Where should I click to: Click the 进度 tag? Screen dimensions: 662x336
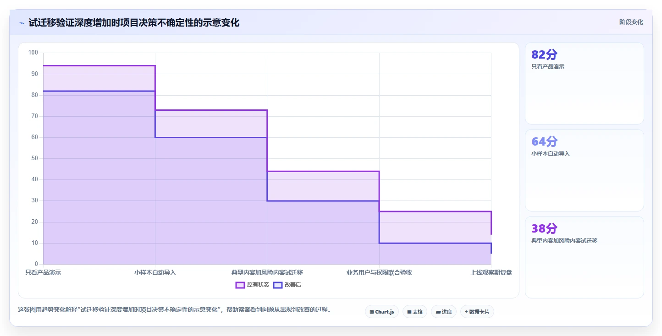click(x=444, y=312)
